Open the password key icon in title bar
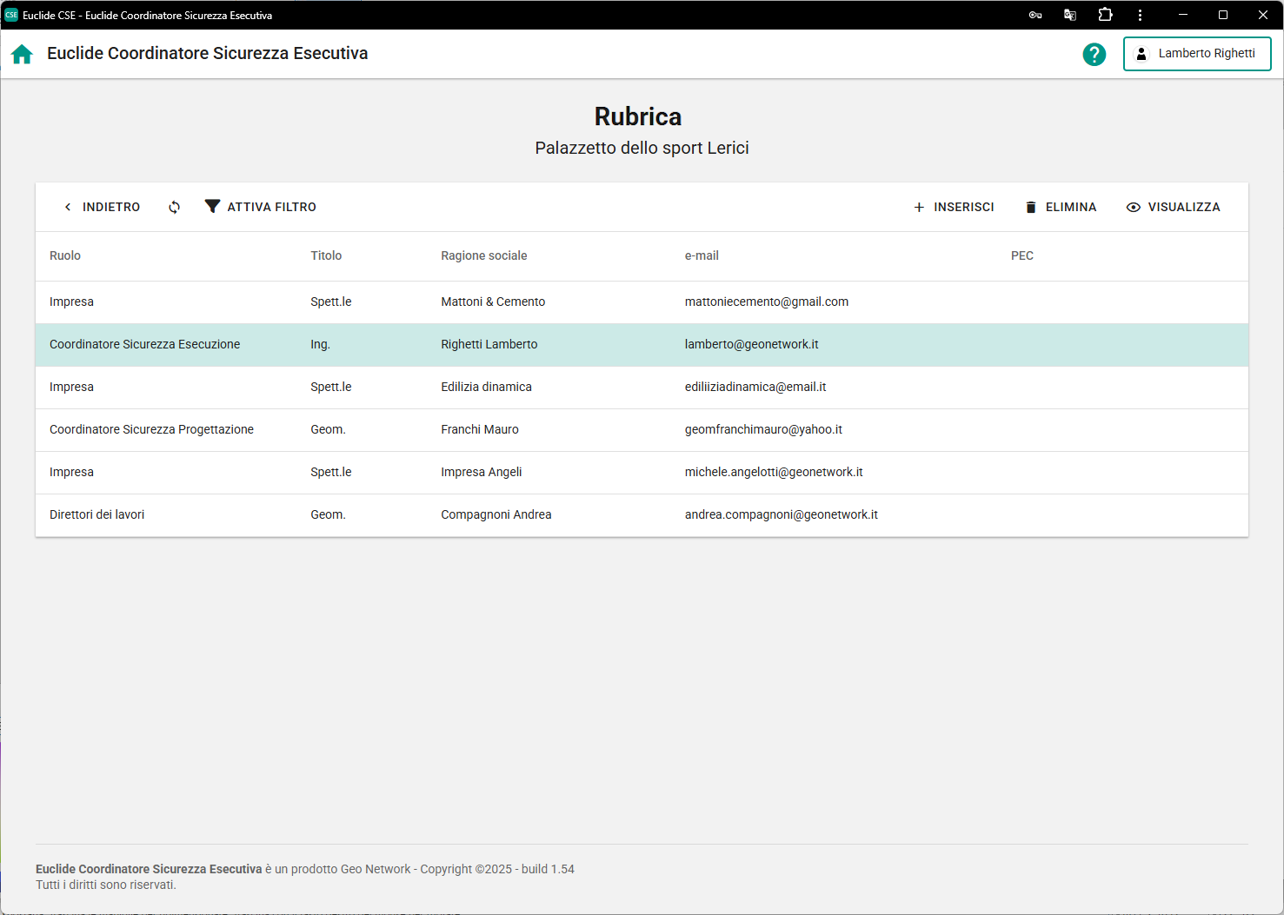The image size is (1284, 915). (1035, 15)
